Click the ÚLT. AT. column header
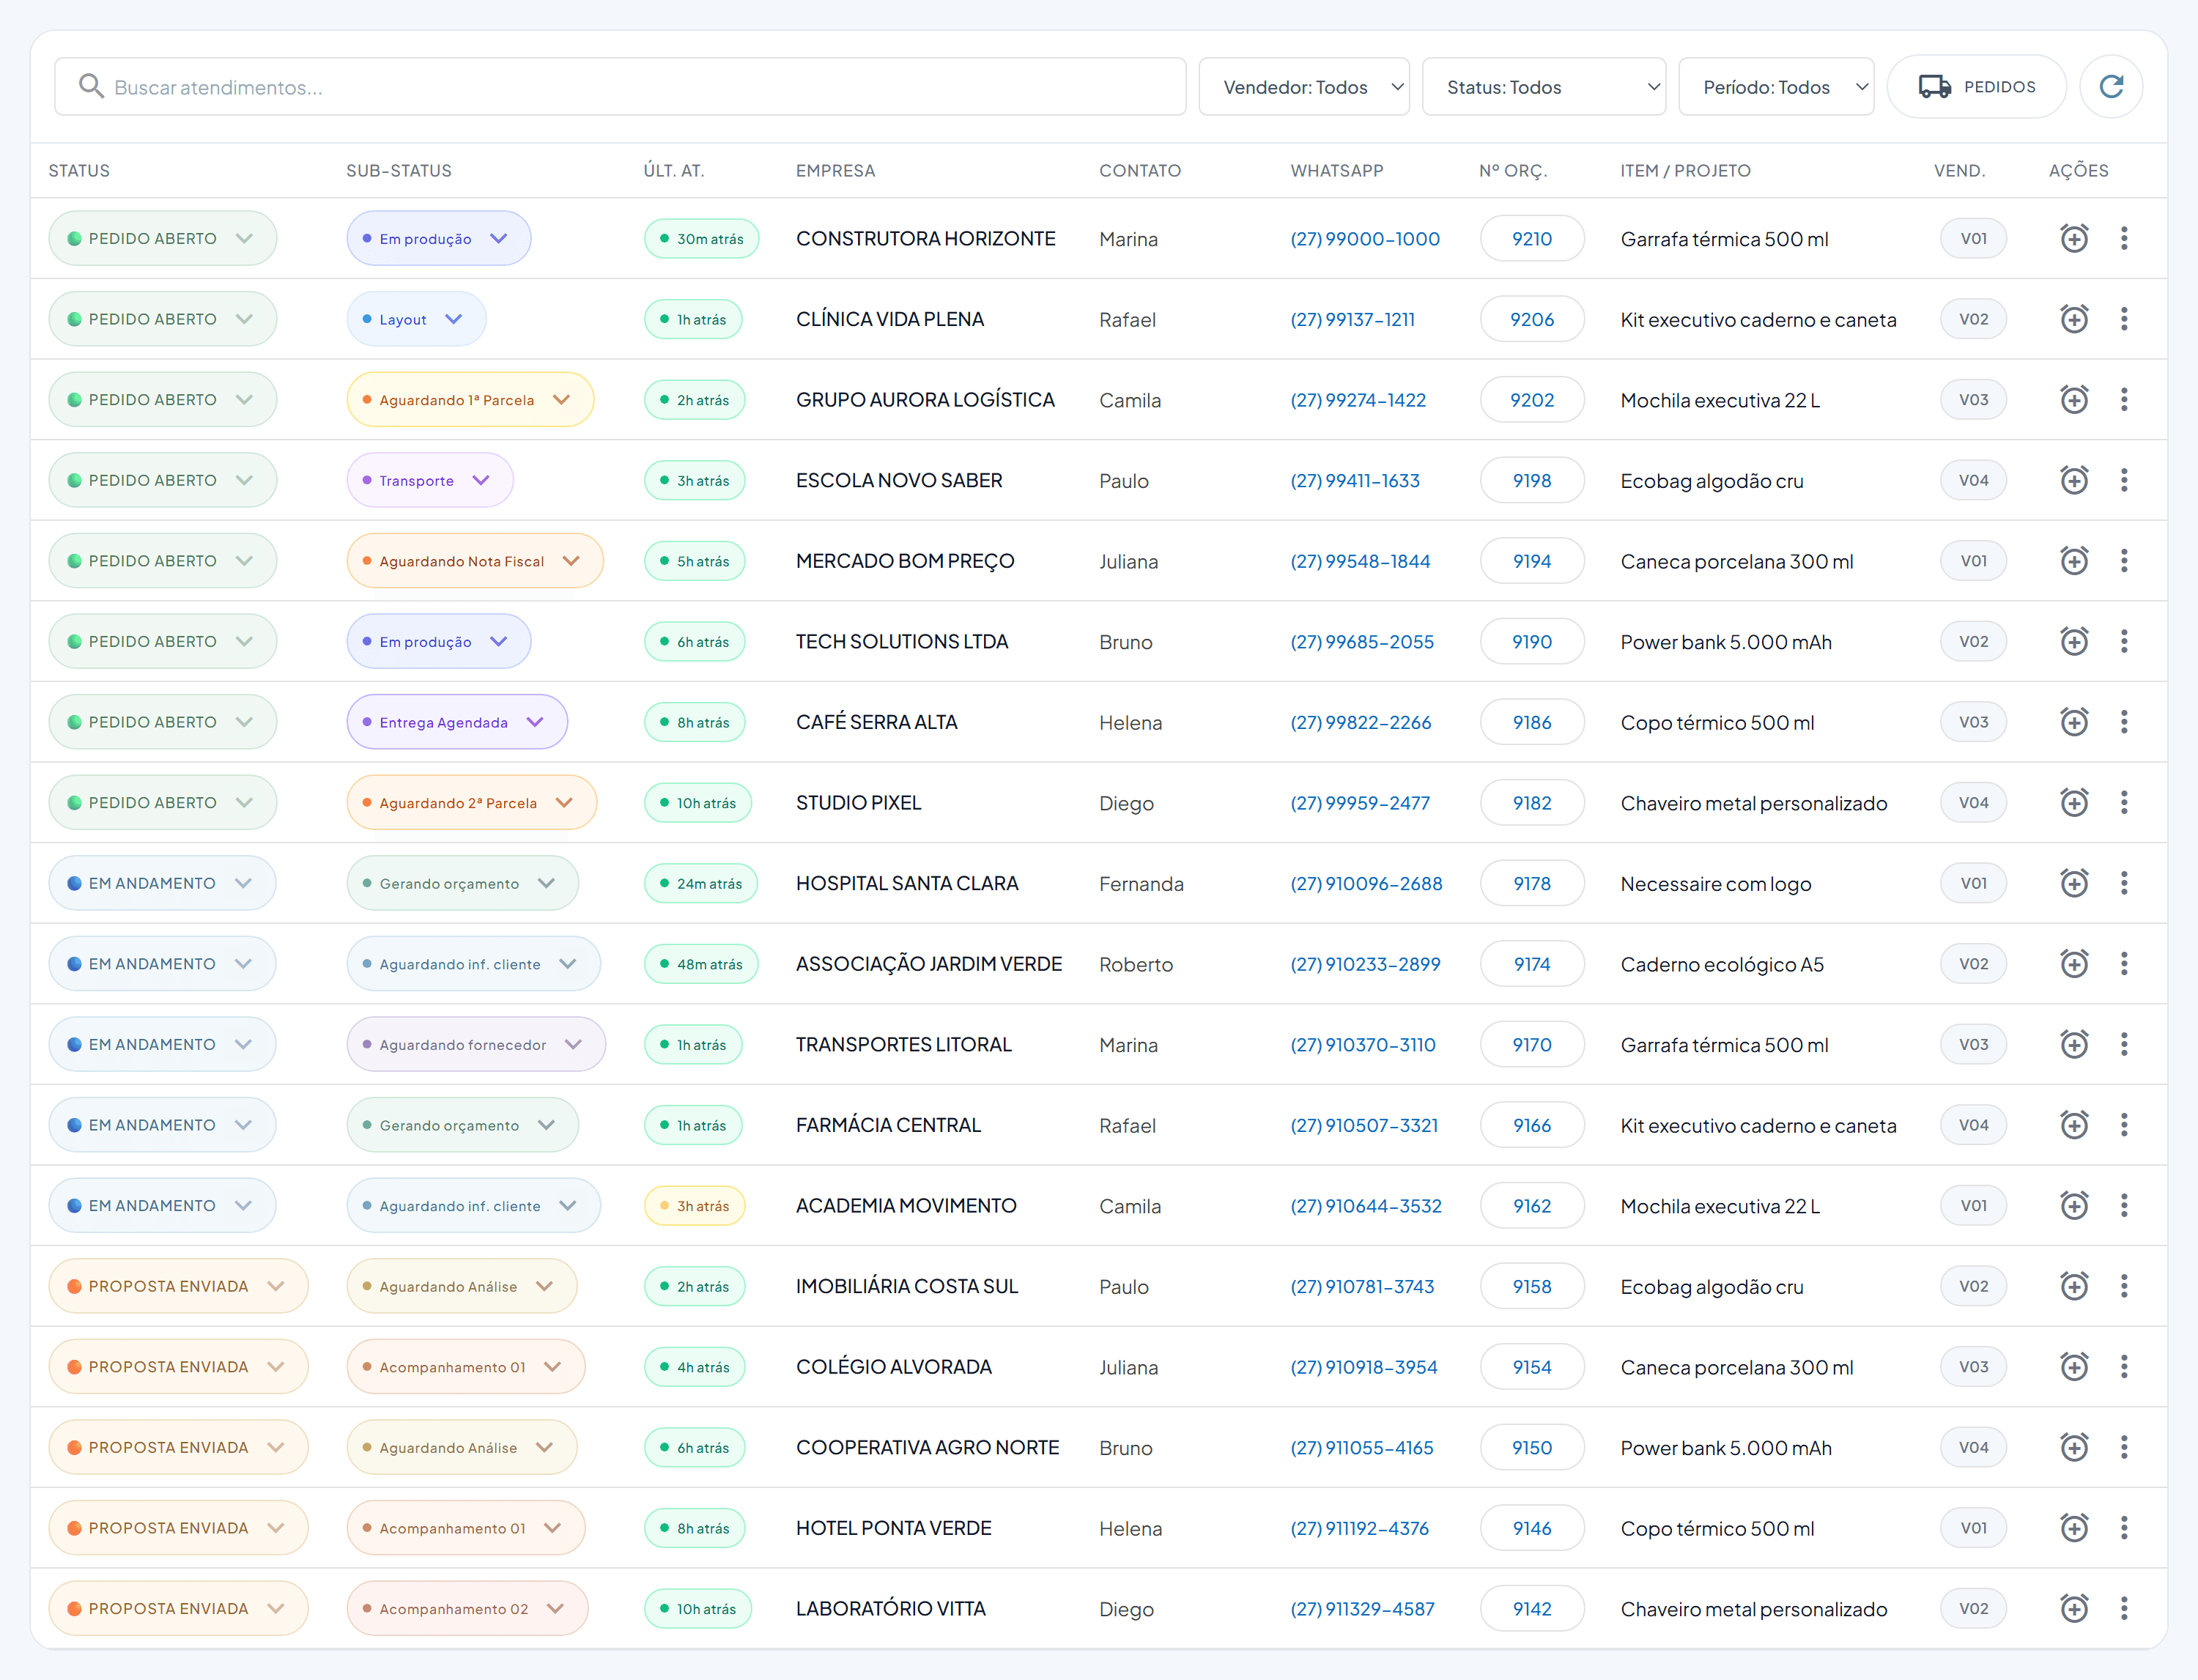 pyautogui.click(x=673, y=170)
